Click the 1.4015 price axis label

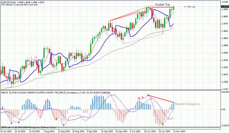click(225, 75)
